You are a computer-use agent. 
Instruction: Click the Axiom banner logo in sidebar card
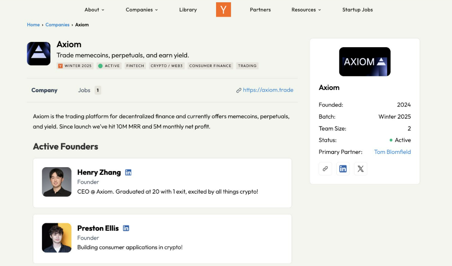(x=365, y=62)
